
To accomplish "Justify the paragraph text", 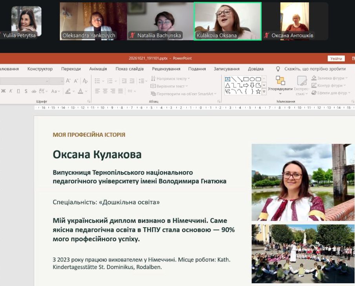I will pyautogui.click(x=120, y=91).
